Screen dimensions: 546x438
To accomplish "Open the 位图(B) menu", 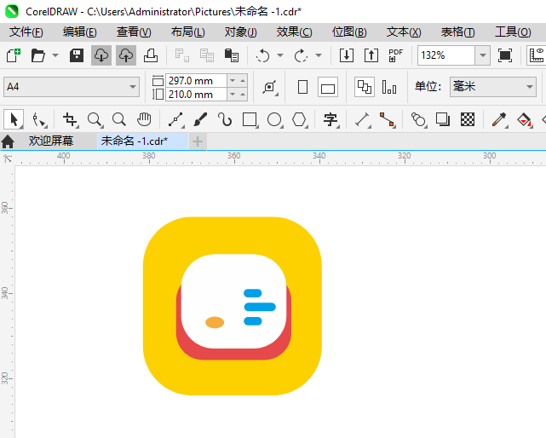I will click(349, 32).
